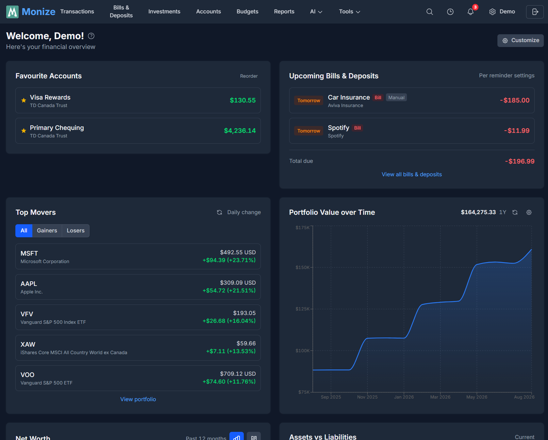The width and height of the screenshot is (548, 440).
Task: Click Tomorrow badge on Car Insurance
Action: click(x=309, y=101)
